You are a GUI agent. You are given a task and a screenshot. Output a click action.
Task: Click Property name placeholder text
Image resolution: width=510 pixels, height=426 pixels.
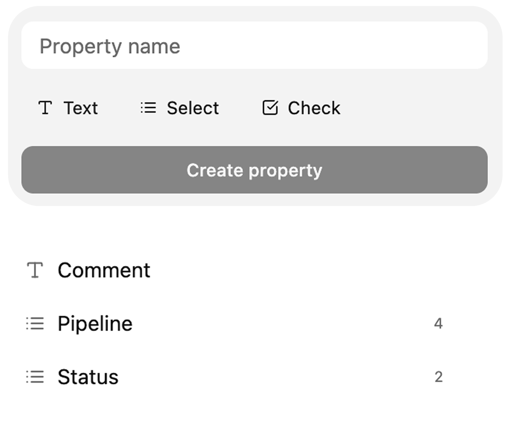pyautogui.click(x=110, y=46)
